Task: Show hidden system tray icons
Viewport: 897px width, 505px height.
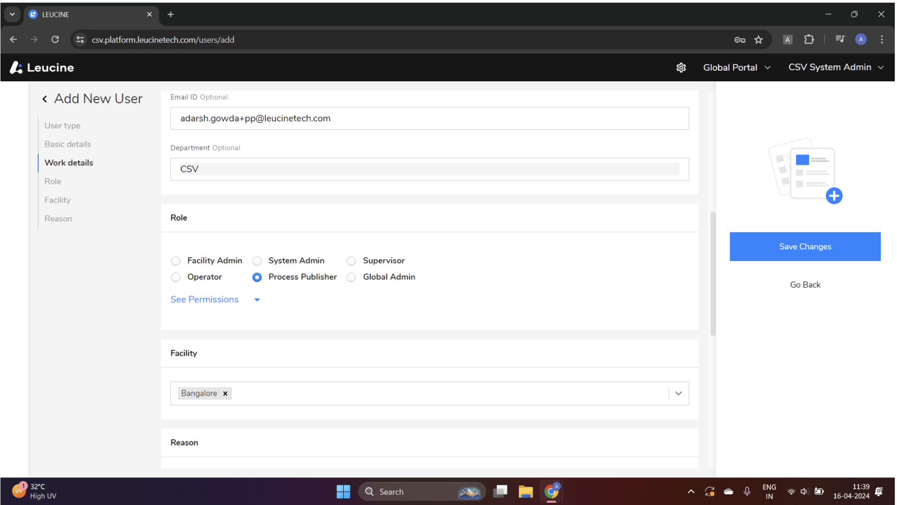Action: (691, 491)
